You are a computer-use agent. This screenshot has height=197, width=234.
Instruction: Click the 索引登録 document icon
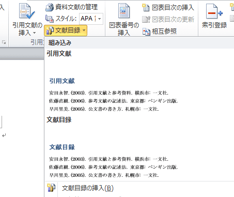pyautogui.click(x=214, y=11)
